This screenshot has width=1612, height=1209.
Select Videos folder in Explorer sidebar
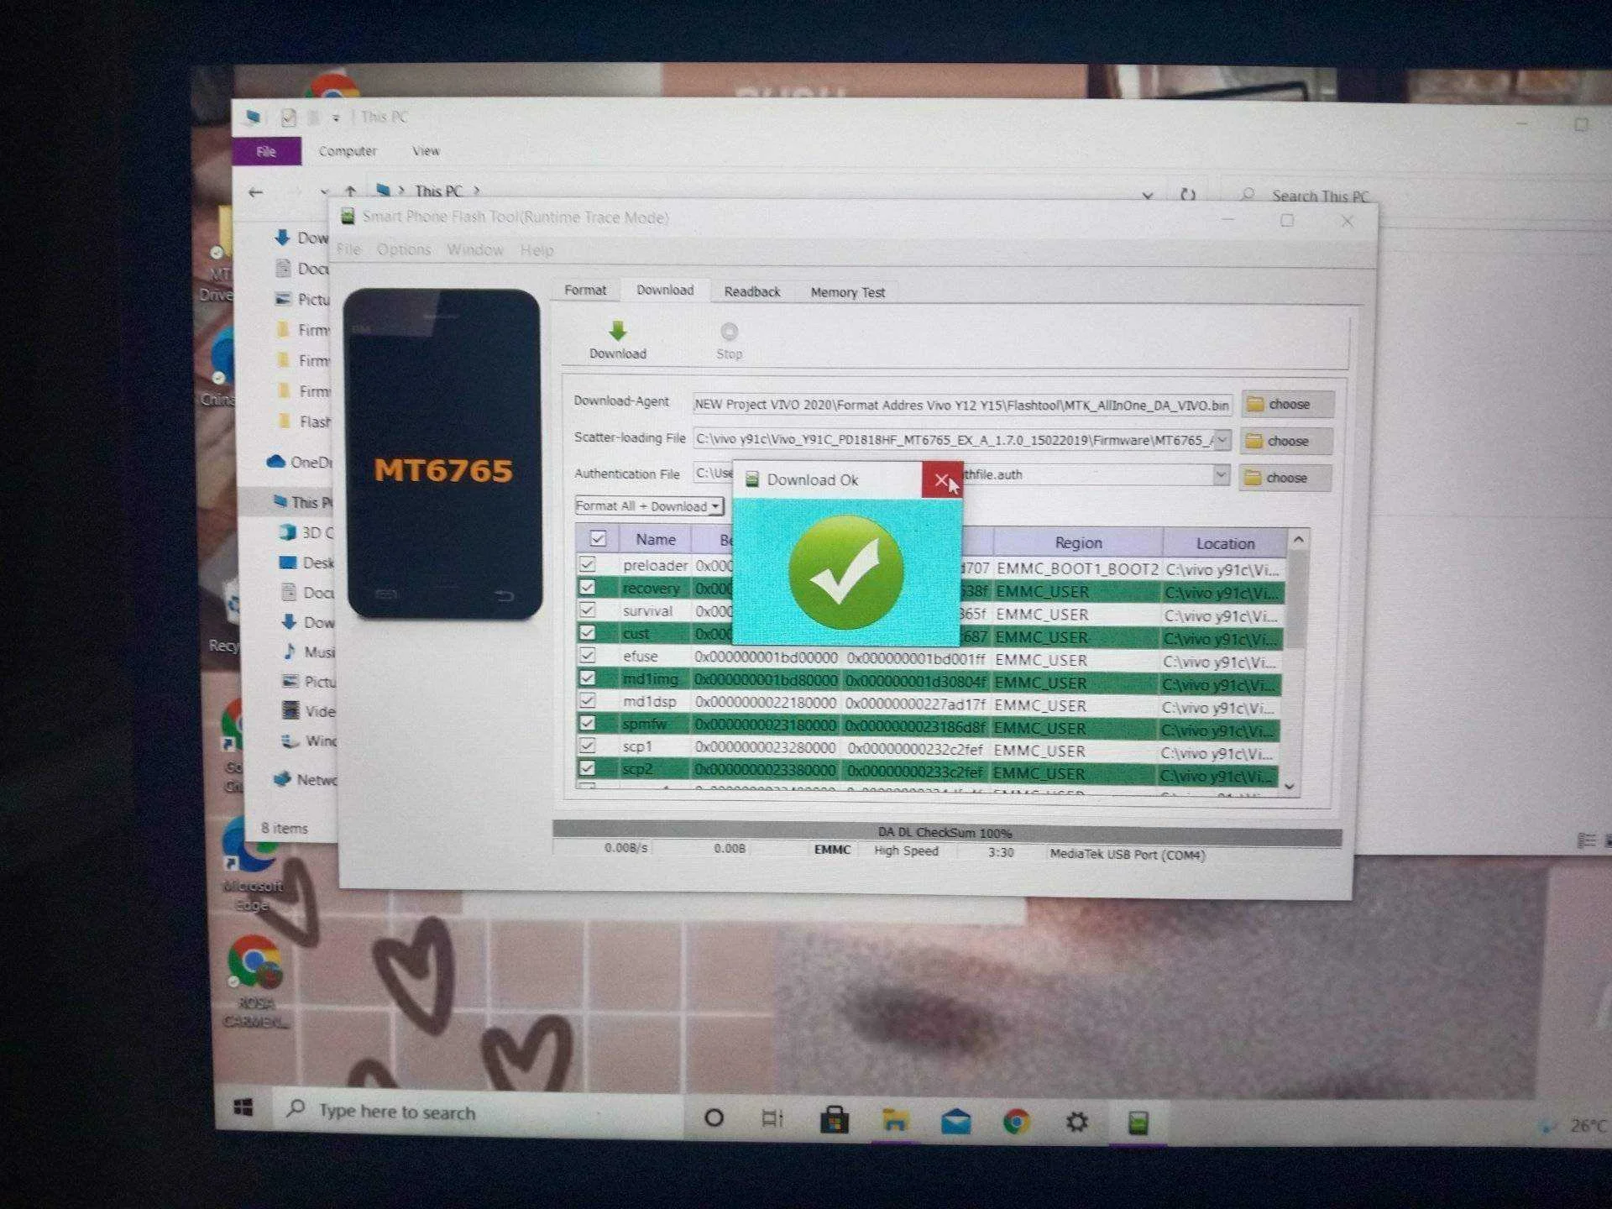tap(308, 711)
